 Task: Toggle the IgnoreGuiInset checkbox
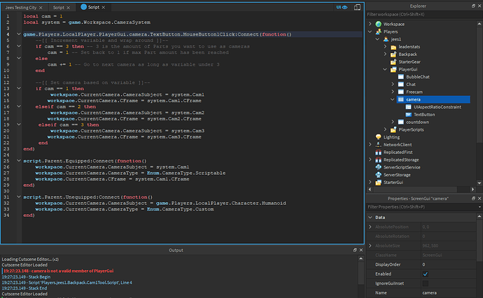pos(426,283)
